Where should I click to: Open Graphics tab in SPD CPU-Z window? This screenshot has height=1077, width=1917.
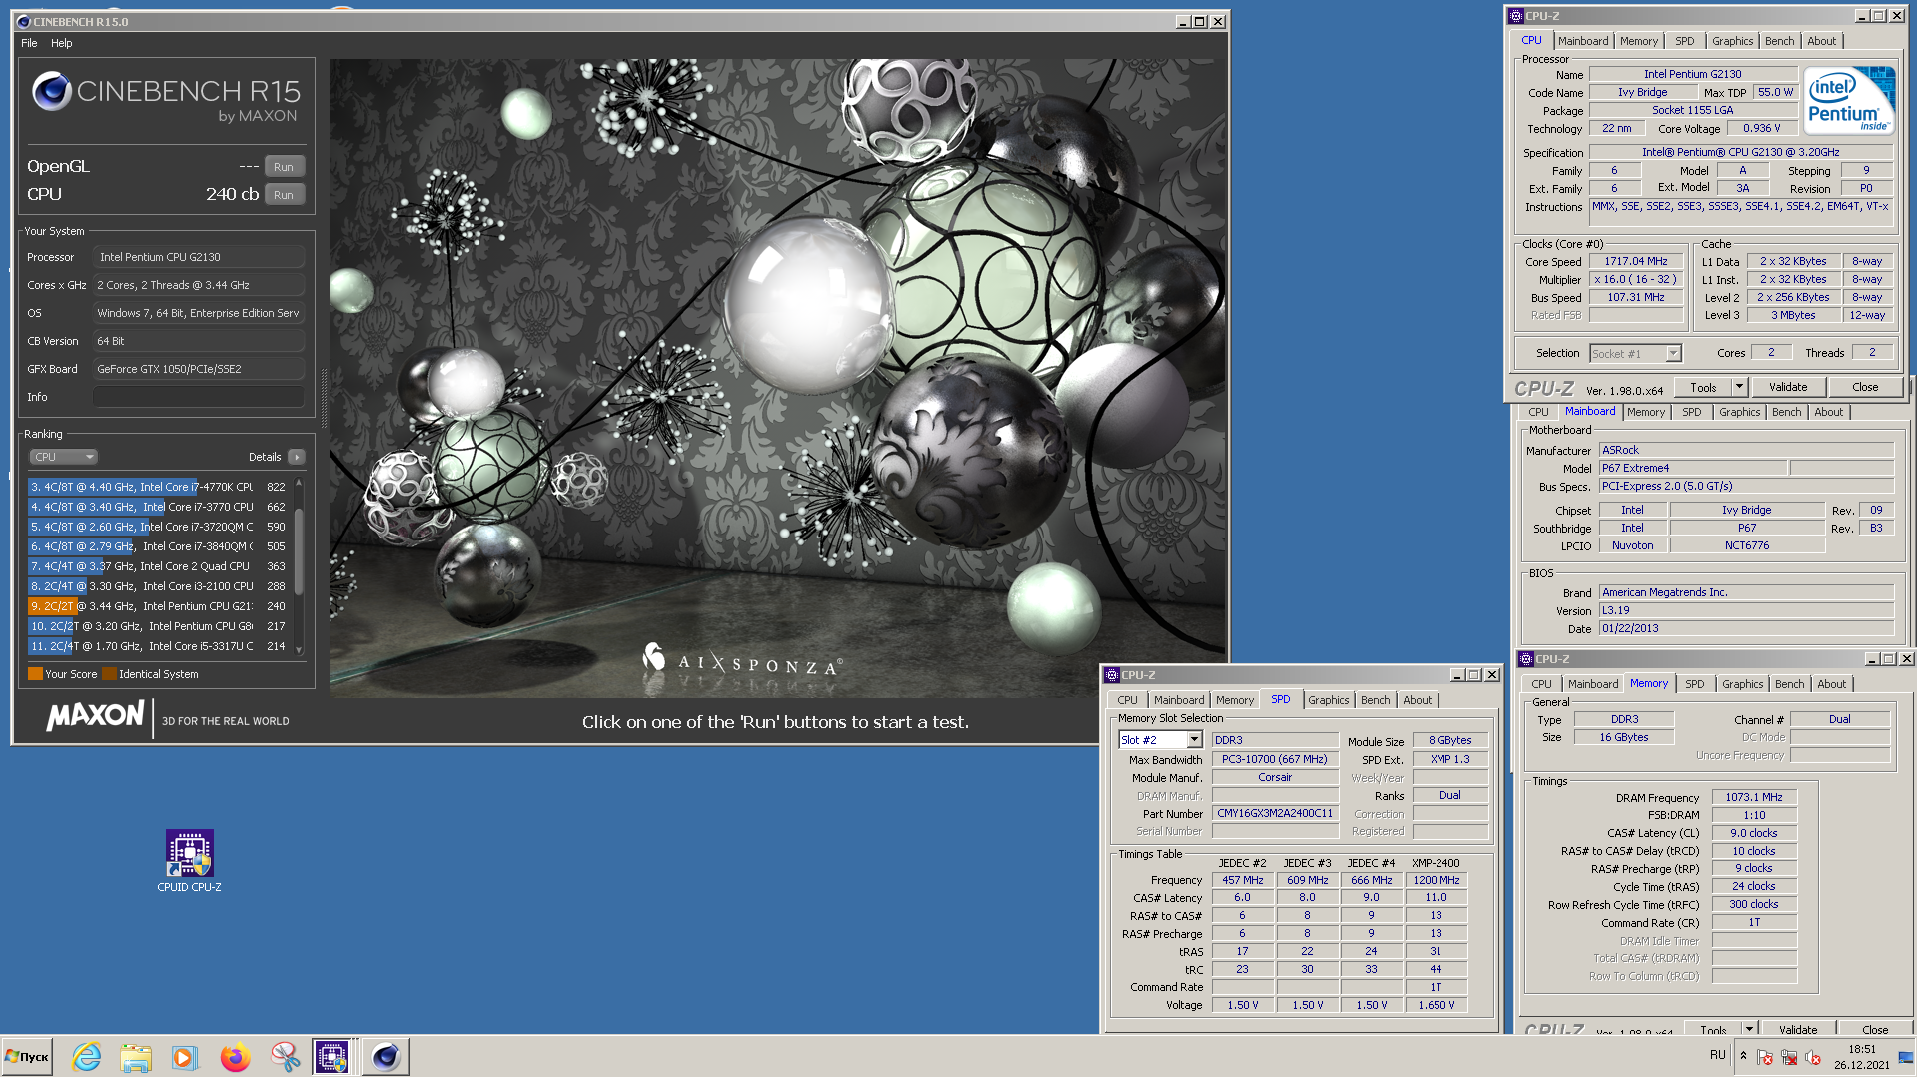tap(1328, 700)
